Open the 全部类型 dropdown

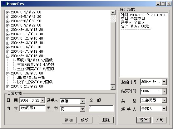tap(164, 100)
